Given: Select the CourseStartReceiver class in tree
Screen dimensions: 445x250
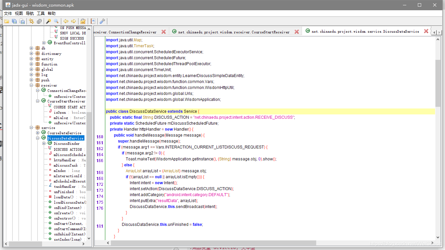Looking at the screenshot, I should pos(66,101).
